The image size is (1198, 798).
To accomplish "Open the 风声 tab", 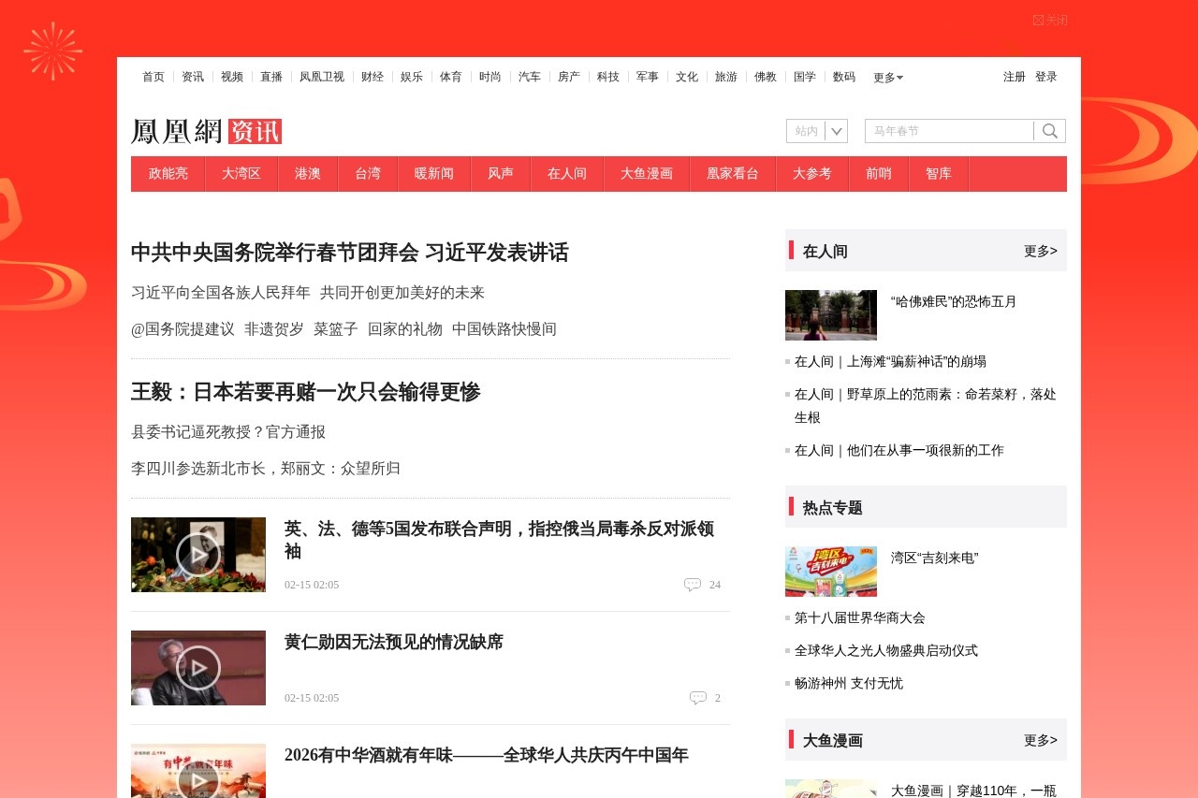I will click(501, 174).
